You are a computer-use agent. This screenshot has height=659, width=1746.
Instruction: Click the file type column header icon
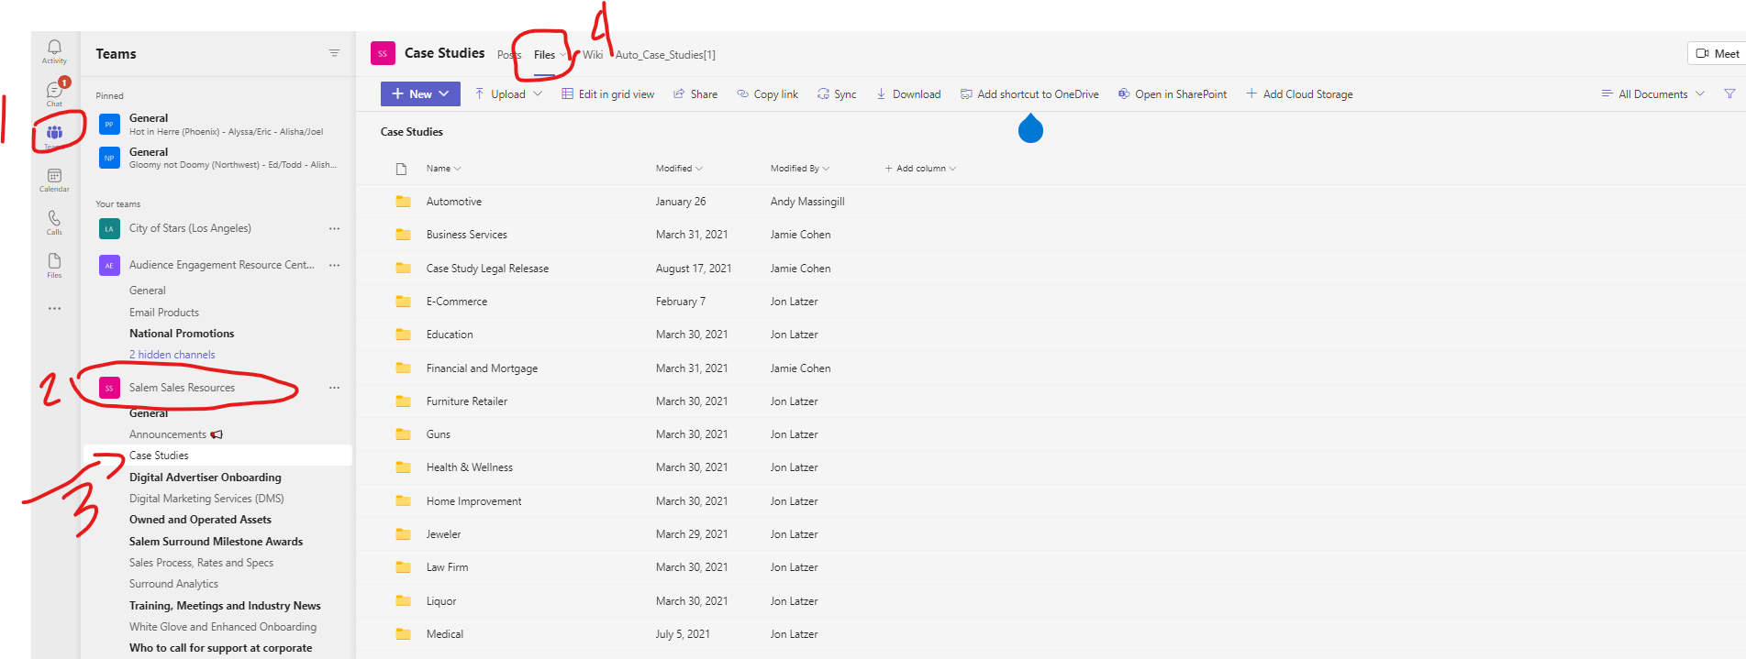(401, 169)
